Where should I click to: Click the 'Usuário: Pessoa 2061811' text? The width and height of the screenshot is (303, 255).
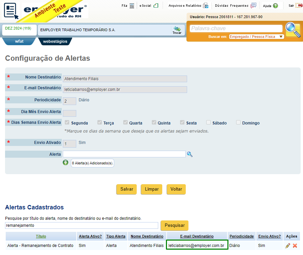(x=226, y=17)
